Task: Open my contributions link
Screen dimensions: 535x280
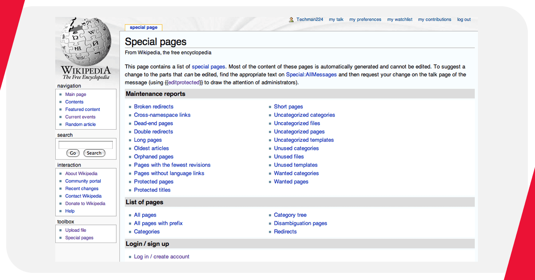Action: (435, 20)
